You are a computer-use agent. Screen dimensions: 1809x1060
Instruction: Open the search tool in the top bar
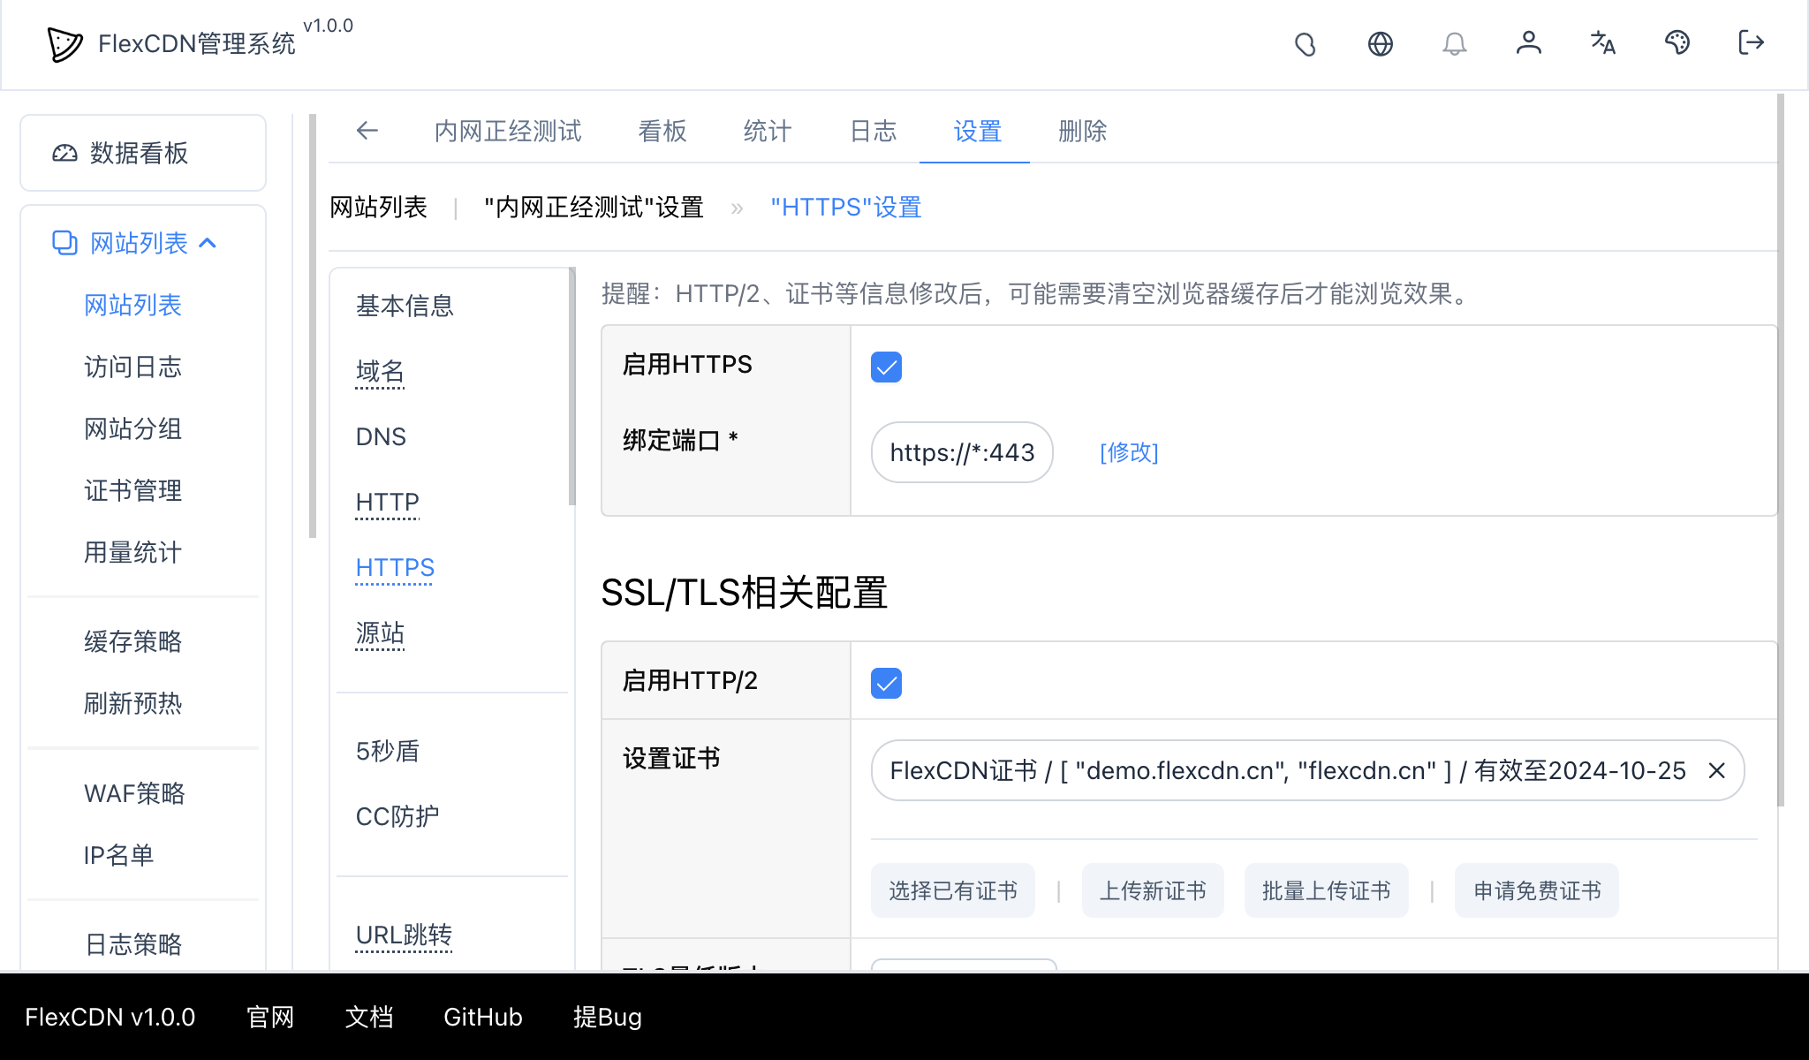pyautogui.click(x=1306, y=43)
